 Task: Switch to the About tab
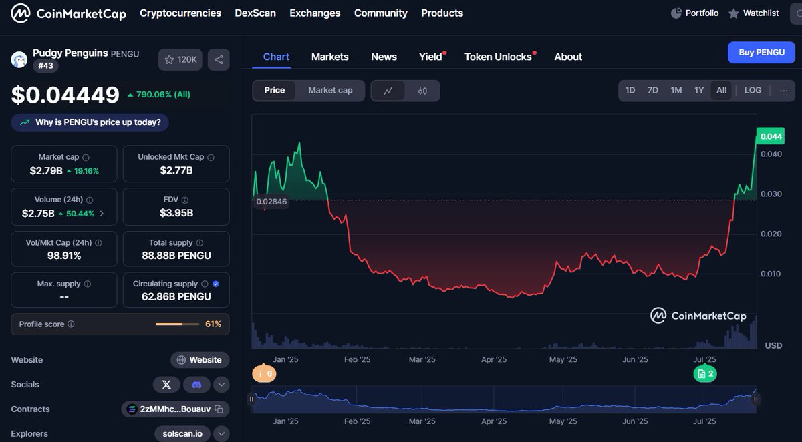pos(568,57)
